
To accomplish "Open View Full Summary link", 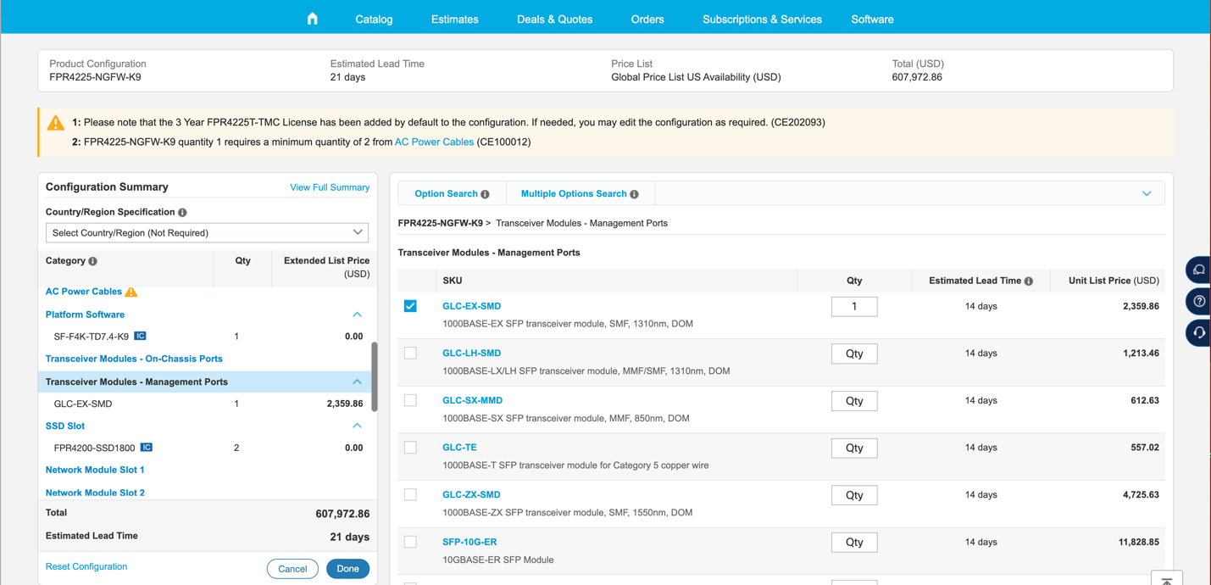I will click(x=330, y=187).
